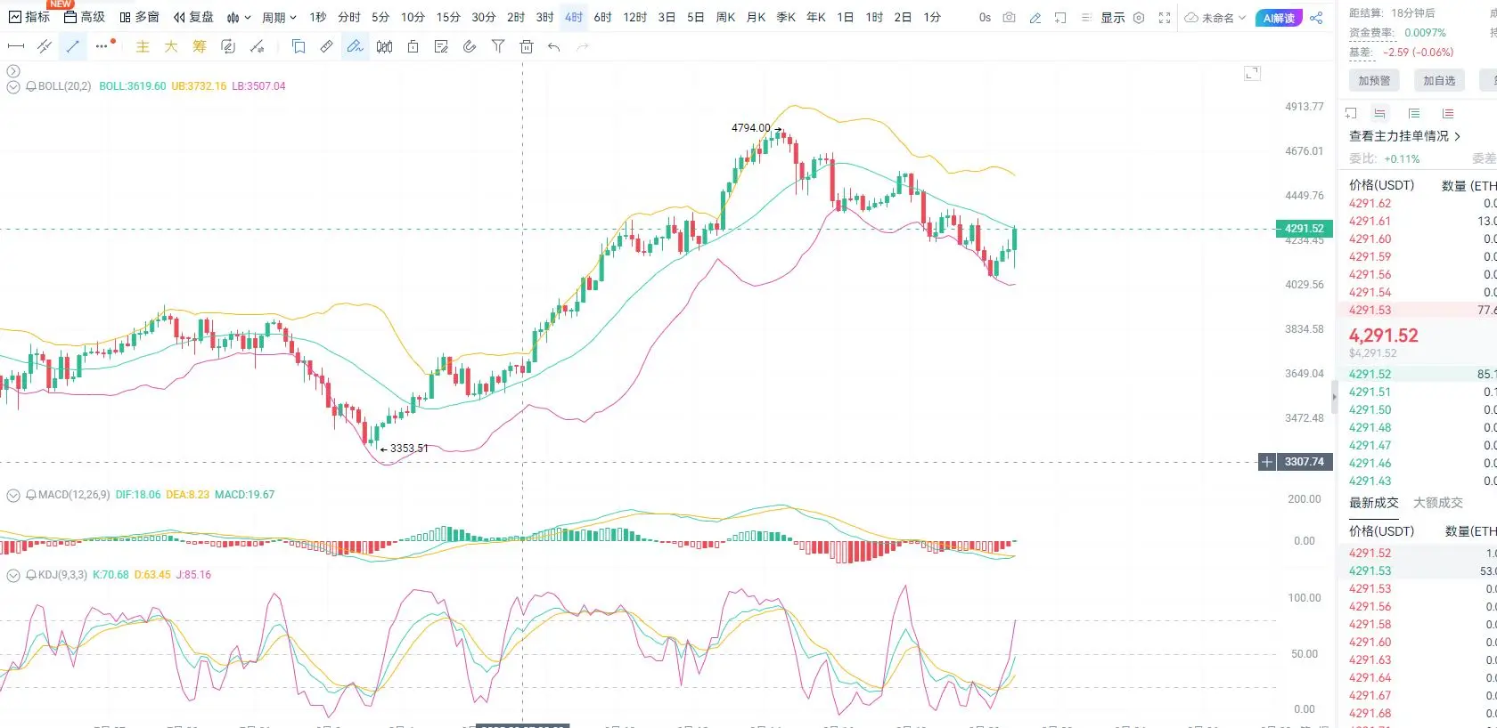Toggle the BOLL indicator alert bell
This screenshot has width=1497, height=728.
pos(31,86)
